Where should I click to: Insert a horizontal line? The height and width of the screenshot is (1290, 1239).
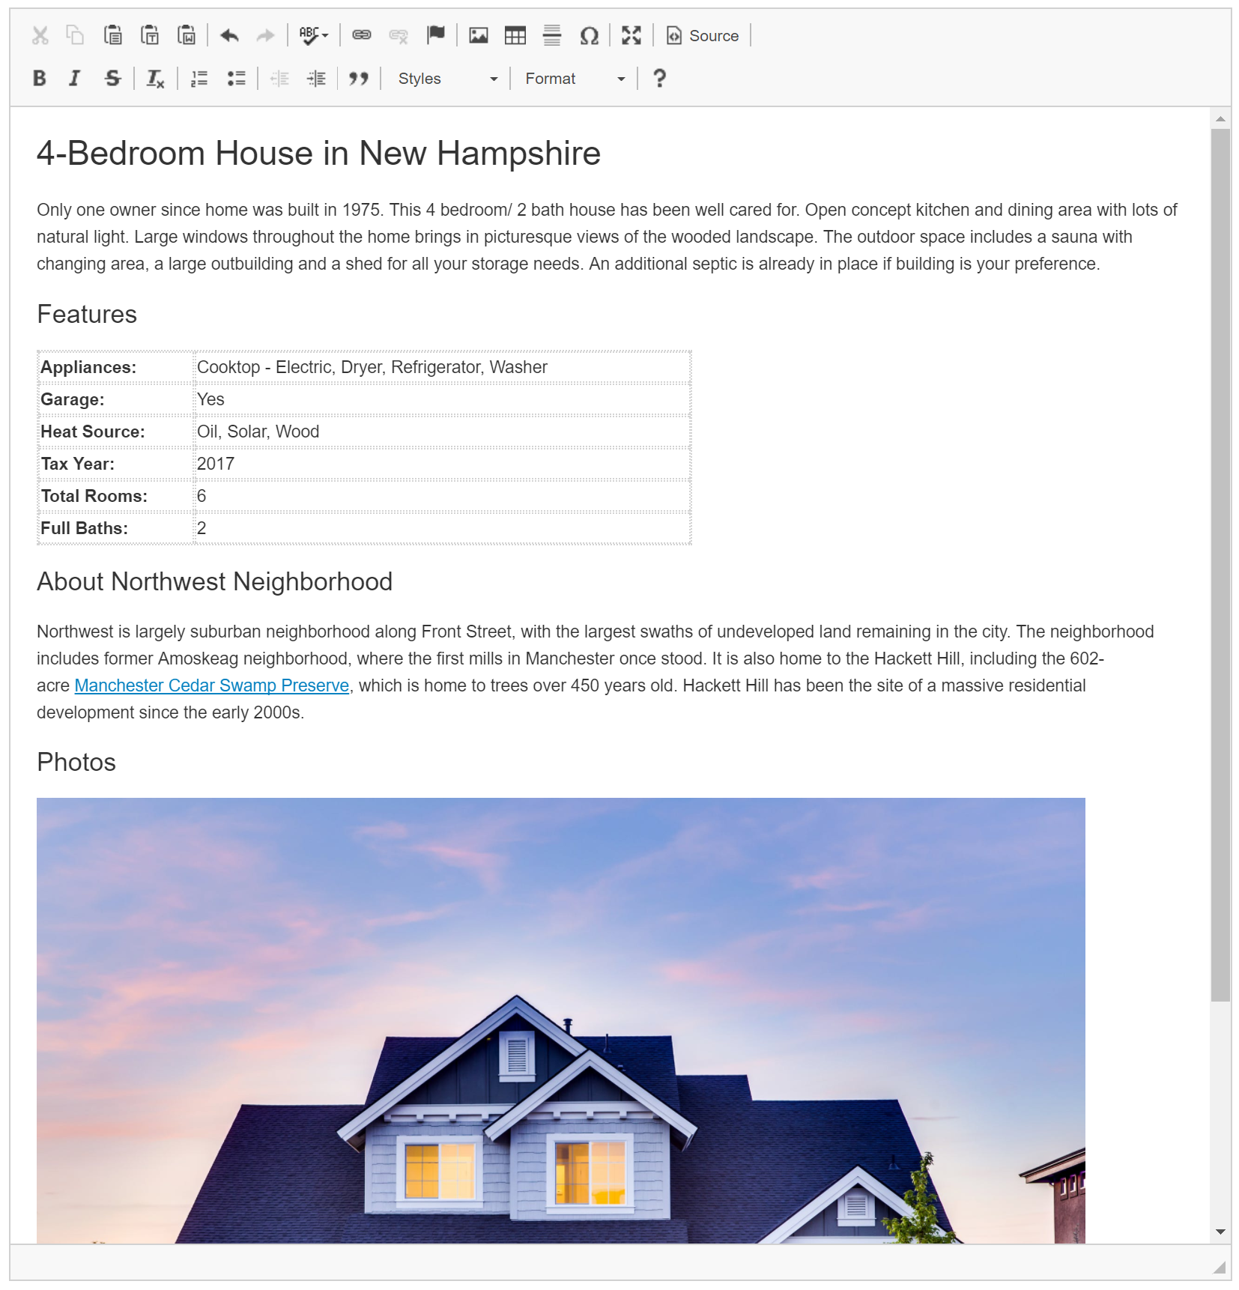click(552, 35)
